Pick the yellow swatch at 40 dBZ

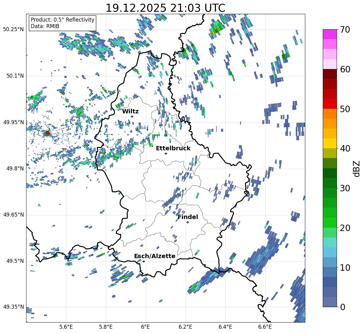coord(330,143)
